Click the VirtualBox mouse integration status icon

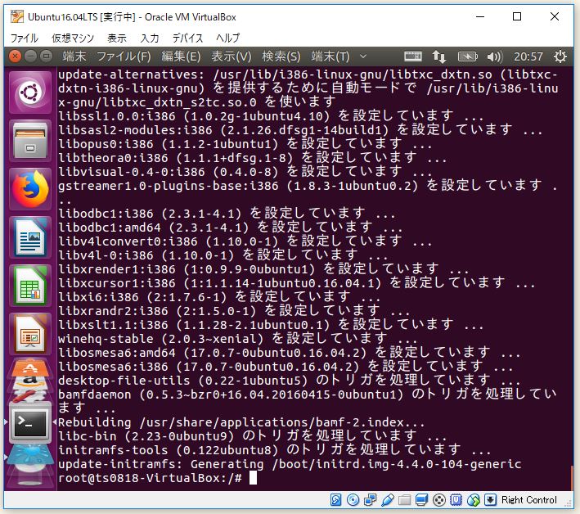click(x=473, y=500)
